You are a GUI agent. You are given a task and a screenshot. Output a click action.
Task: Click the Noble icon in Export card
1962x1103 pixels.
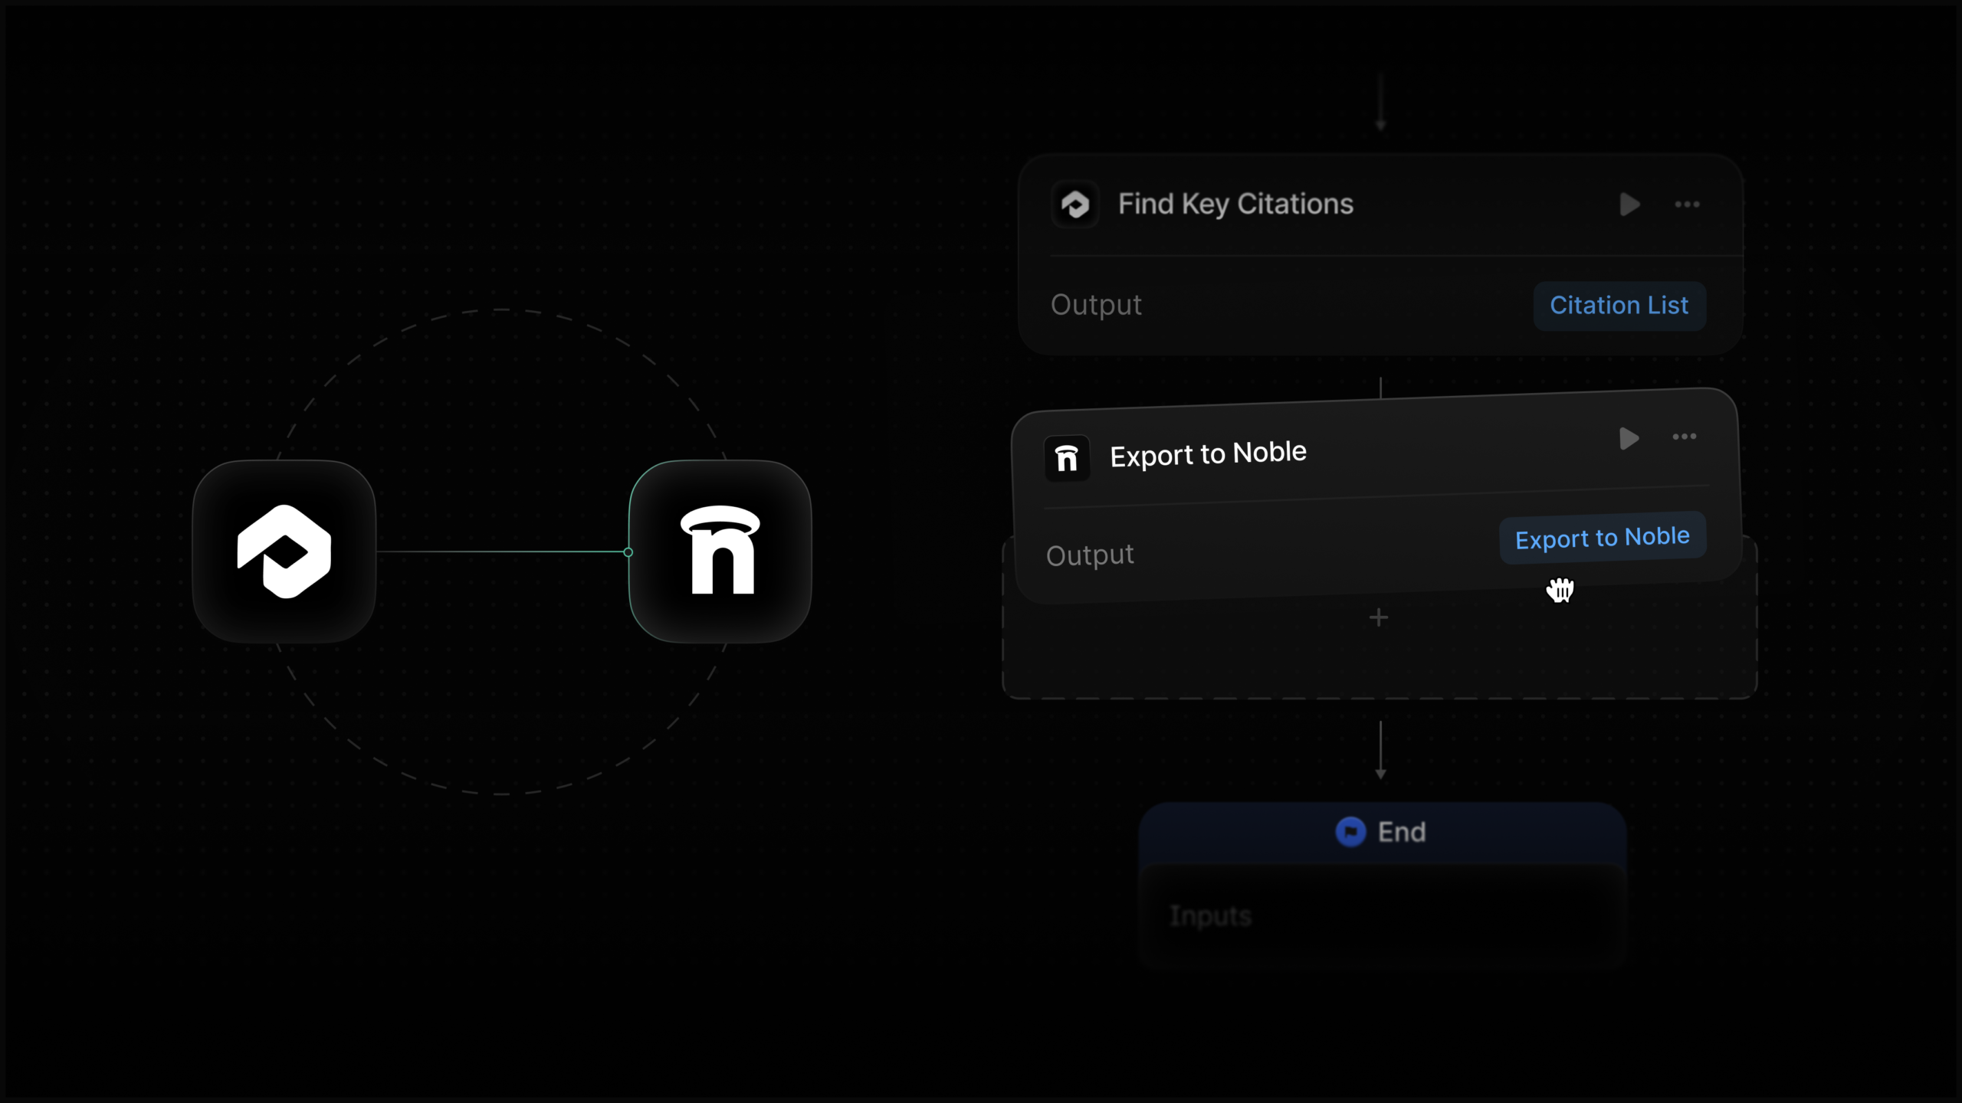click(1067, 459)
